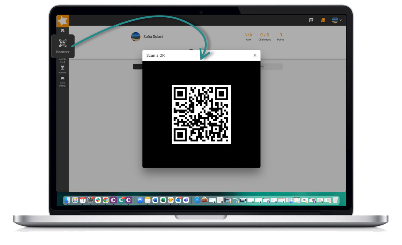This screenshot has height=245, width=402.
Task: Click the QR code image in scanner
Action: pyautogui.click(x=201, y=114)
